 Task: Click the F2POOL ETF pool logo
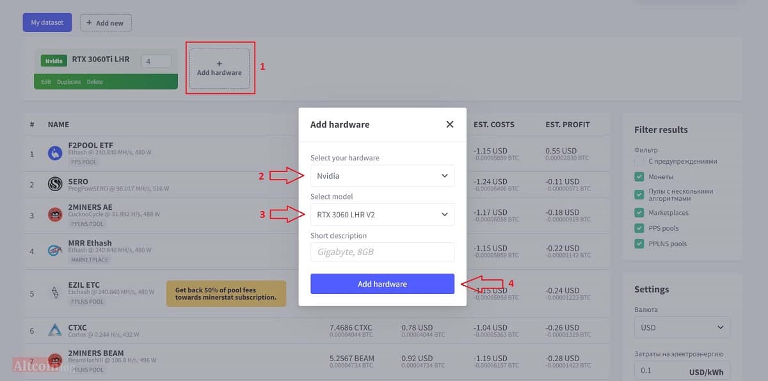tap(55, 153)
